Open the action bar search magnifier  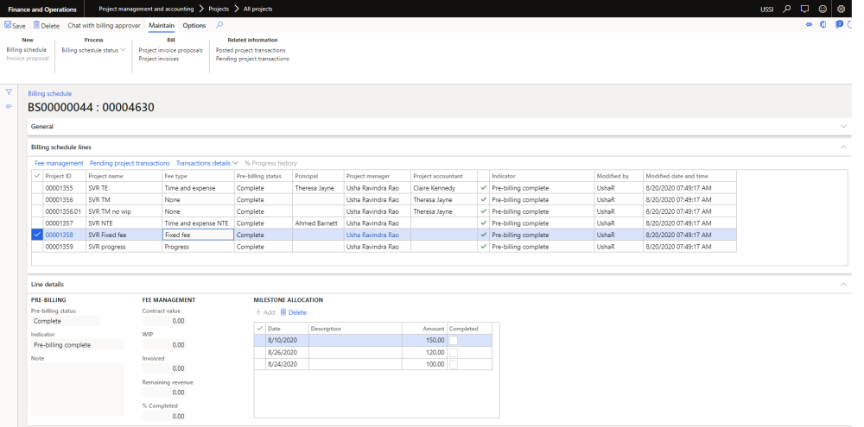(219, 26)
